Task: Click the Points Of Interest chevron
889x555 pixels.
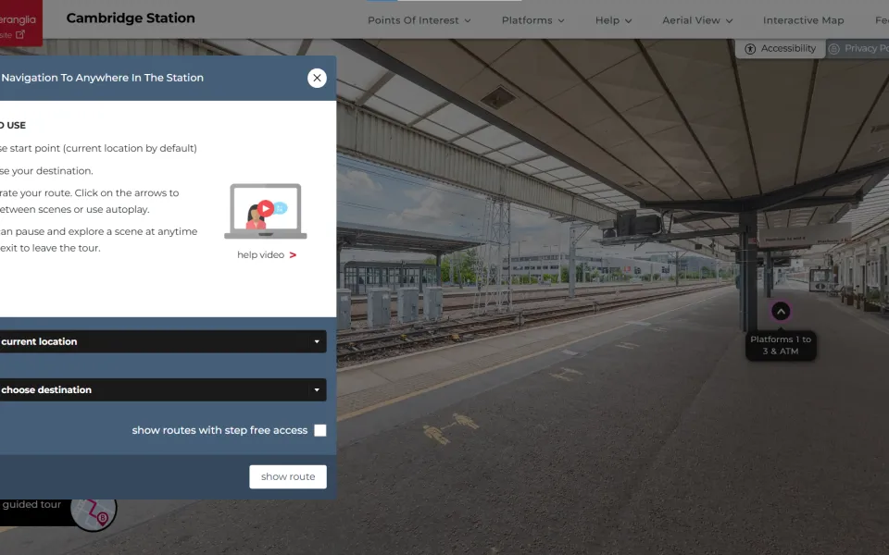Action: 468,21
